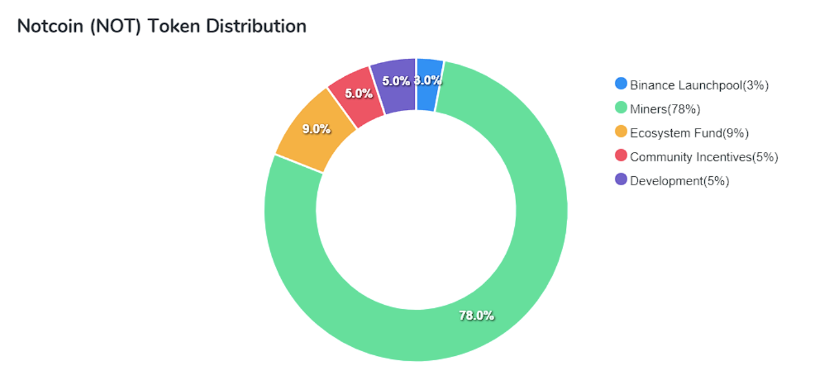
Task: Click the 9.0% data label
Action: pos(317,128)
